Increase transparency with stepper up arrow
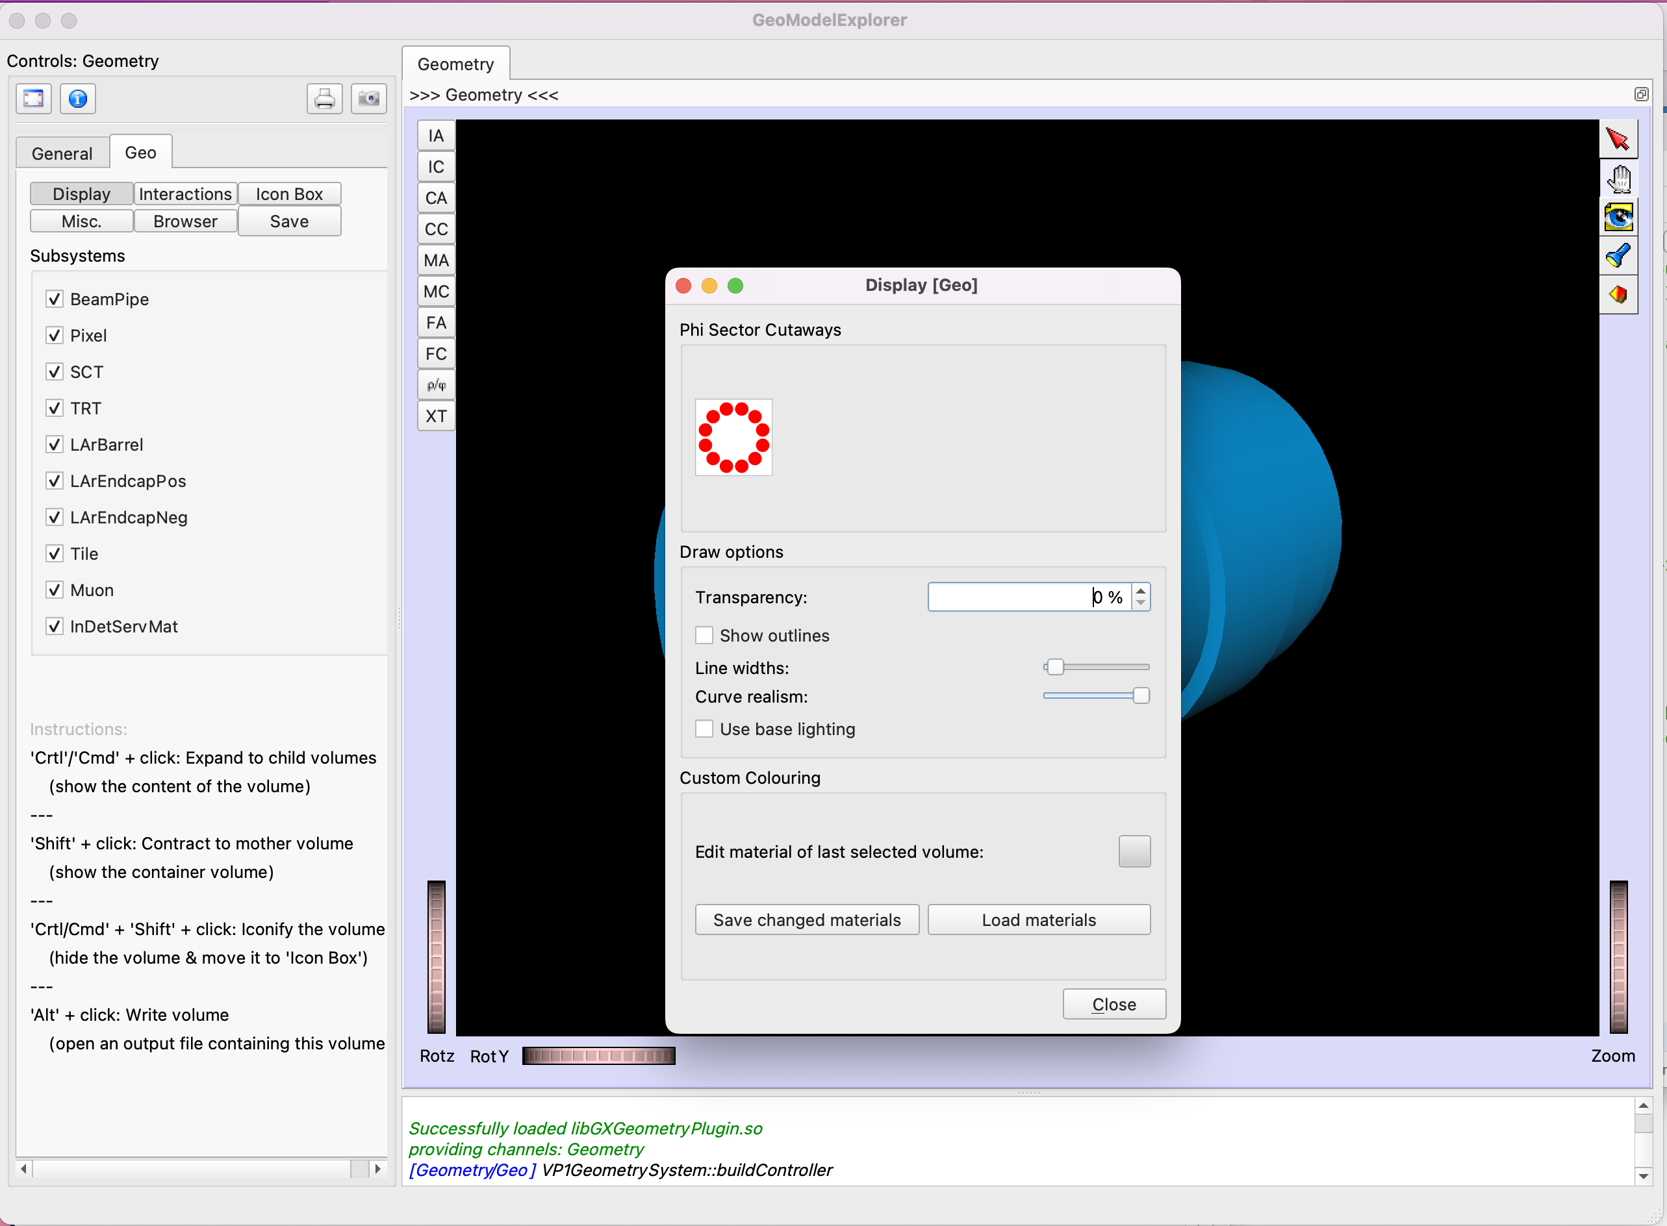This screenshot has width=1667, height=1226. pos(1141,591)
